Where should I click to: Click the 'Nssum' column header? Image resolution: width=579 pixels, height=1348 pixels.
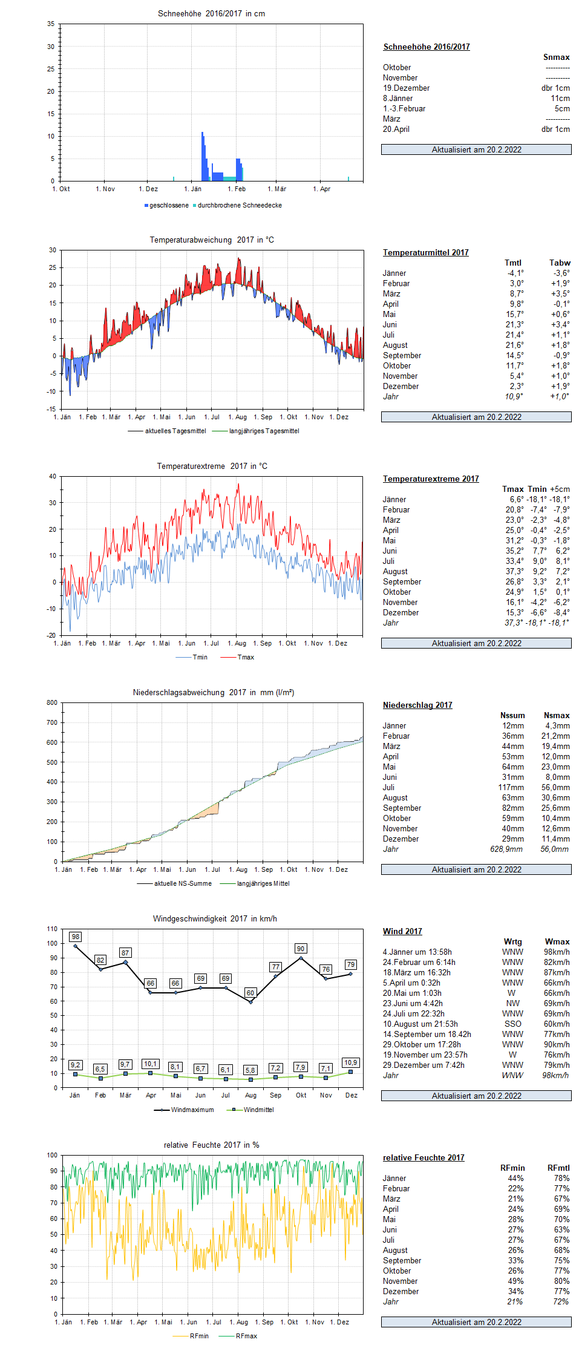point(512,715)
